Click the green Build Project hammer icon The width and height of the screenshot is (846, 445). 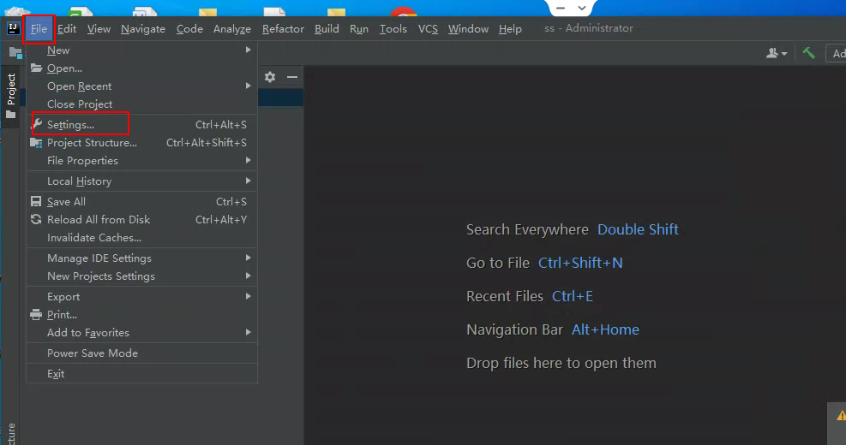[808, 53]
